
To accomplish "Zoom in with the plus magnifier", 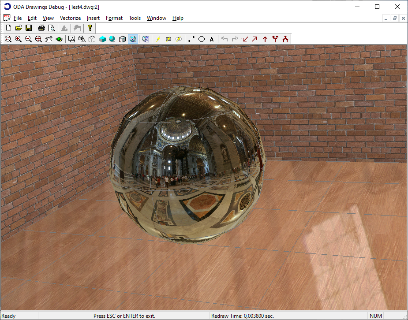I will [18, 39].
